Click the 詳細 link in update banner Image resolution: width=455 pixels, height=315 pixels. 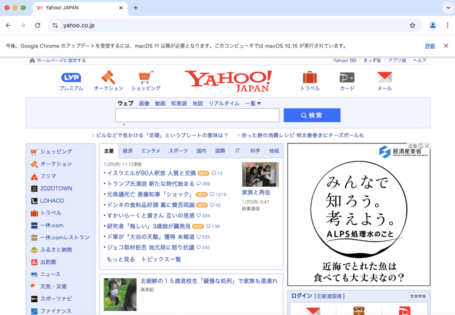click(x=430, y=46)
